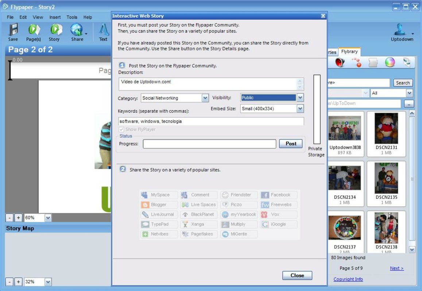Share the story to TypePad
The image size is (422, 291).
(159, 224)
